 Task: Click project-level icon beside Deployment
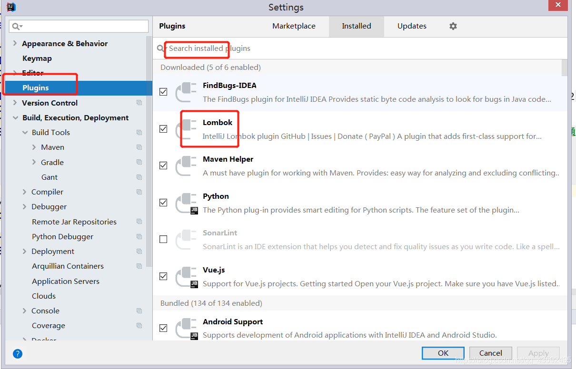coord(139,252)
